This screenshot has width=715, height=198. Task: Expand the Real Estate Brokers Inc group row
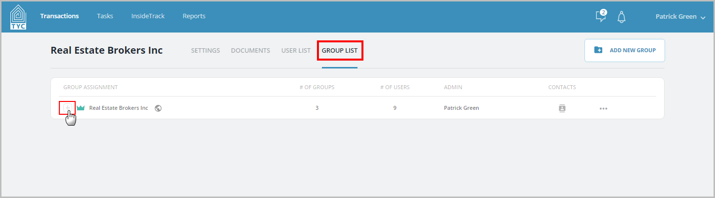67,108
